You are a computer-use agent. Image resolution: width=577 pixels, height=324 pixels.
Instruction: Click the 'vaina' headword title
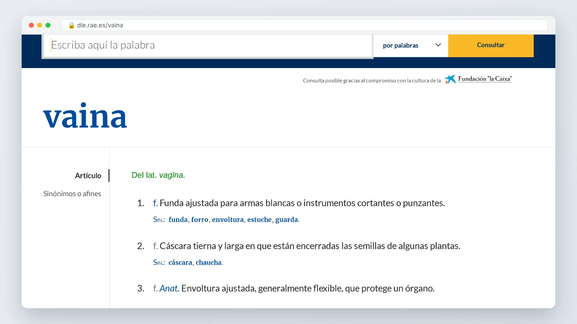click(x=85, y=116)
